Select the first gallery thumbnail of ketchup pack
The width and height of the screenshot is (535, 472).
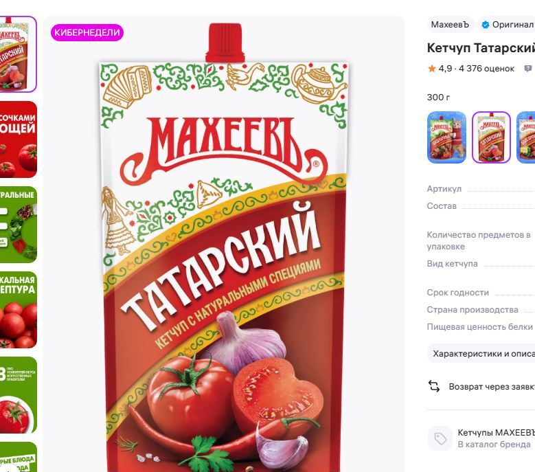click(18, 54)
